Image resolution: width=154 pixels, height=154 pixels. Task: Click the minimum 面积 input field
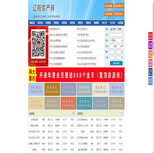tap(113, 52)
